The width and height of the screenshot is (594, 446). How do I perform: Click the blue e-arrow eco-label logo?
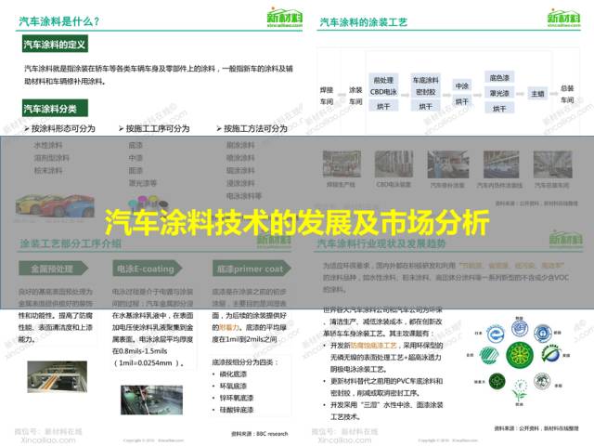(495, 334)
